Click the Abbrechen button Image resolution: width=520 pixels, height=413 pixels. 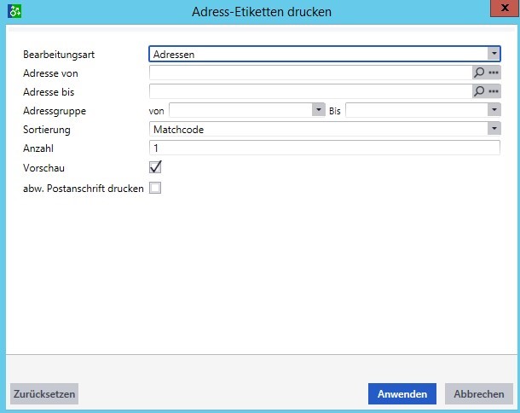478,393
